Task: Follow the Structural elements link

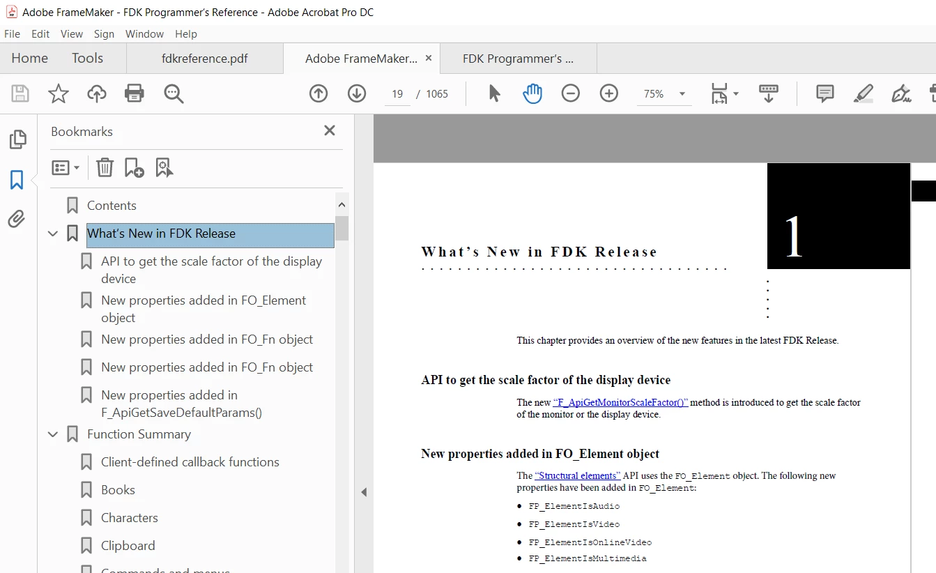Action: [x=578, y=475]
